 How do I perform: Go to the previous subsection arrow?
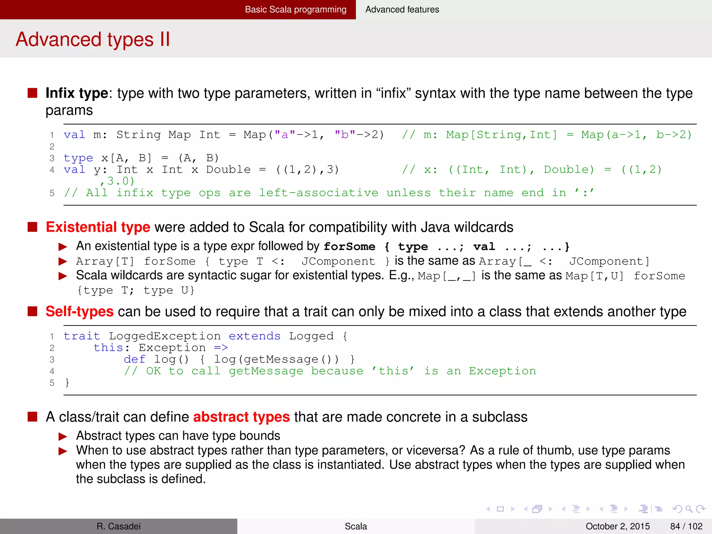tap(564, 509)
